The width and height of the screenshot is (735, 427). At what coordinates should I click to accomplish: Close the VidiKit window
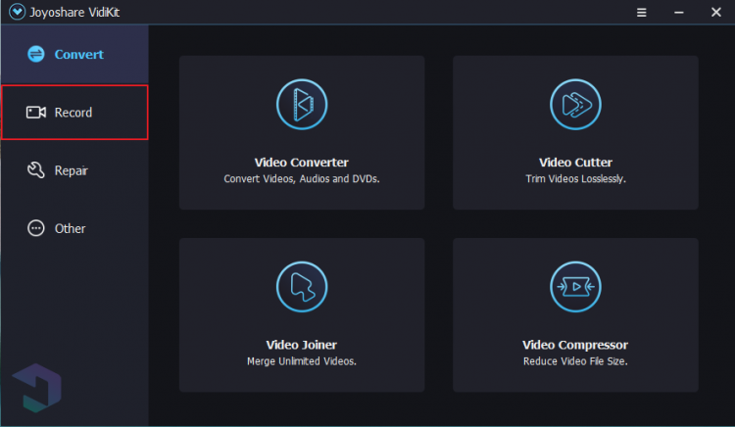pos(715,12)
